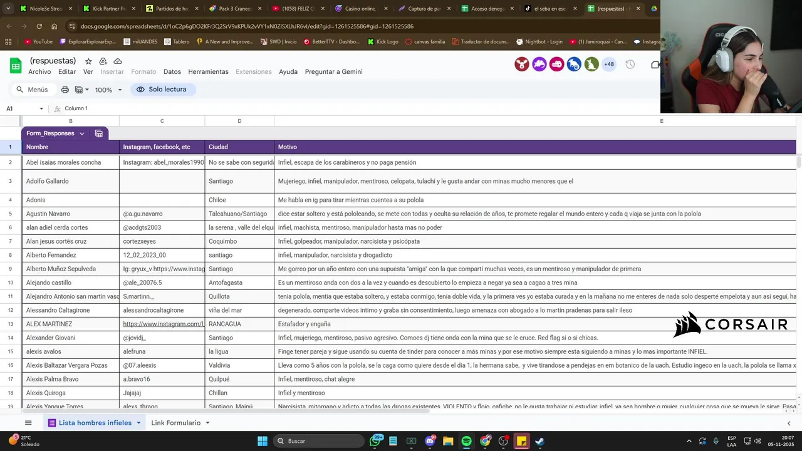
Task: Select the cell containing @a.gu.navarro
Action: (162, 214)
